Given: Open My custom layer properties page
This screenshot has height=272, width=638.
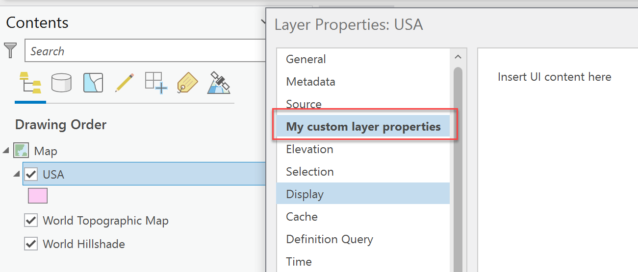Looking at the screenshot, I should tap(363, 127).
